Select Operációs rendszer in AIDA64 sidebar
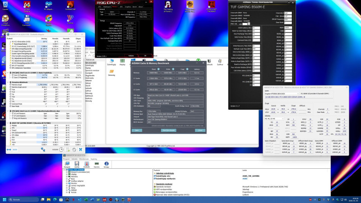 coord(93,70)
